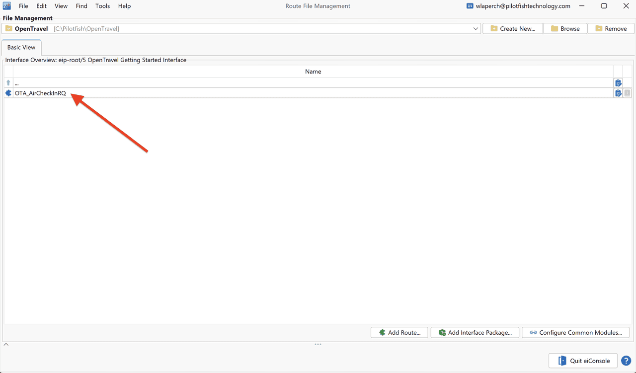Click the up-arrow parent folder icon
Screen dimensions: 636x373
tap(8, 83)
